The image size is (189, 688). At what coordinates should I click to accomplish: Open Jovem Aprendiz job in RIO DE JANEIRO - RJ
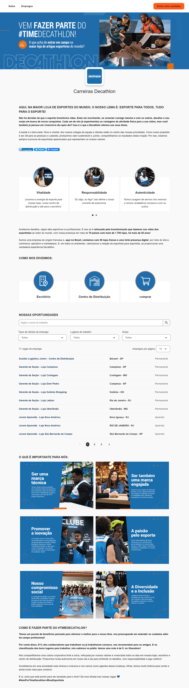(x=40, y=426)
